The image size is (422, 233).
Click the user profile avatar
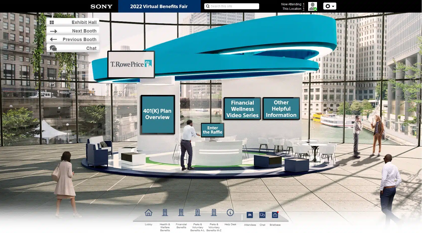pos(312,6)
